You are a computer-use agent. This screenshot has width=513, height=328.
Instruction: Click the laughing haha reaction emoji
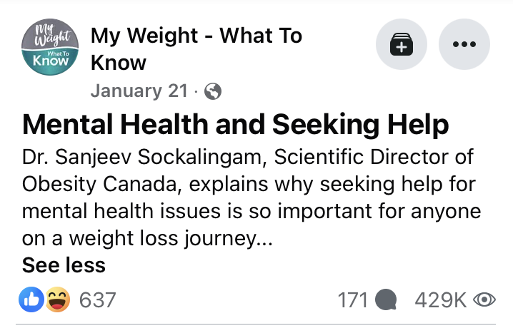58,299
